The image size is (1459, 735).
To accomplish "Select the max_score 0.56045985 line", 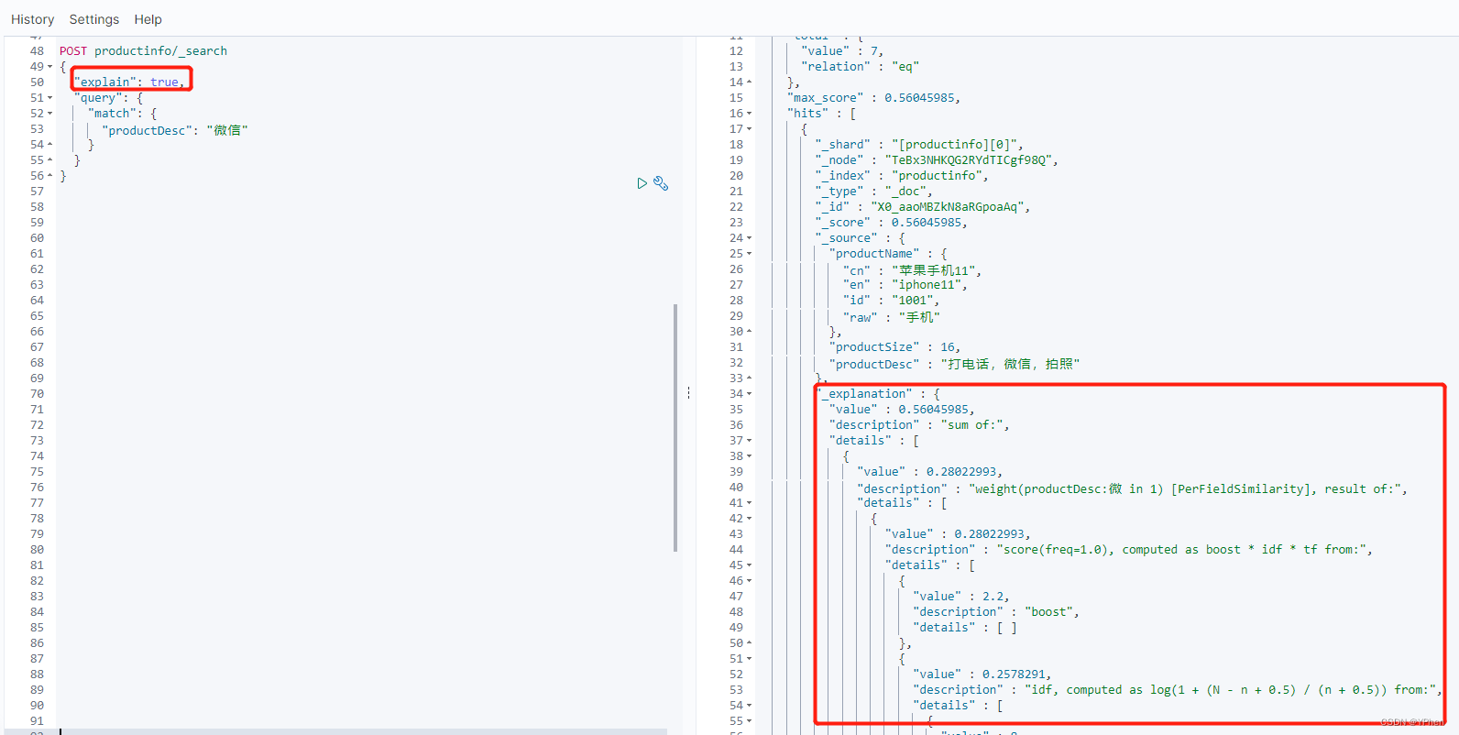I will [x=873, y=98].
